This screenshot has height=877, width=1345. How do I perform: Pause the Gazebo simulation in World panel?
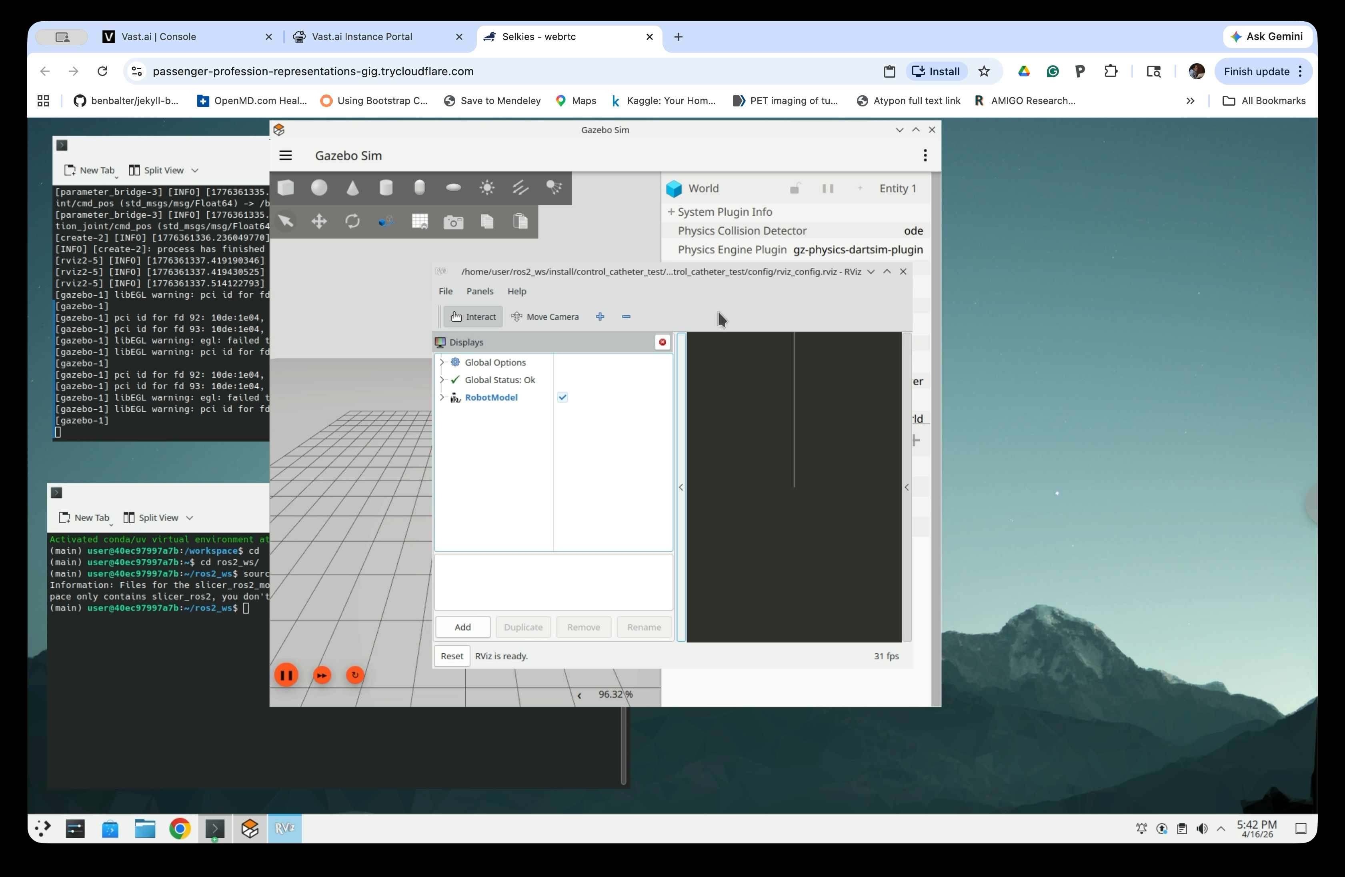coord(828,188)
